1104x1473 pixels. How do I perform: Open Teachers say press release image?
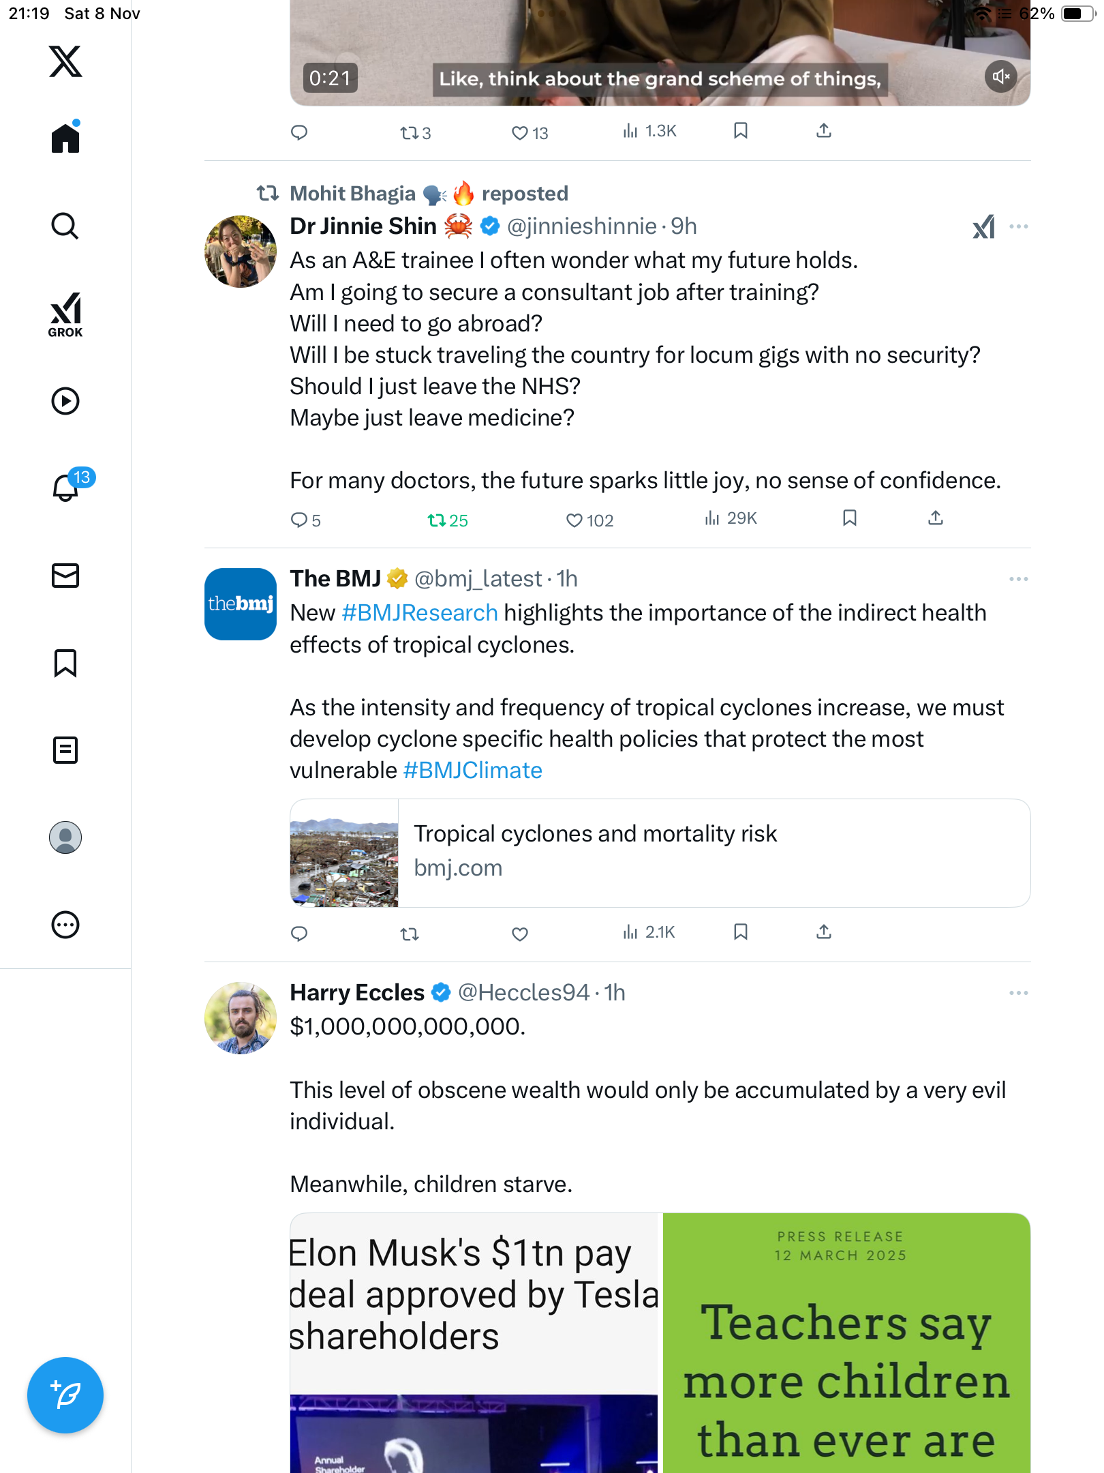point(846,1342)
